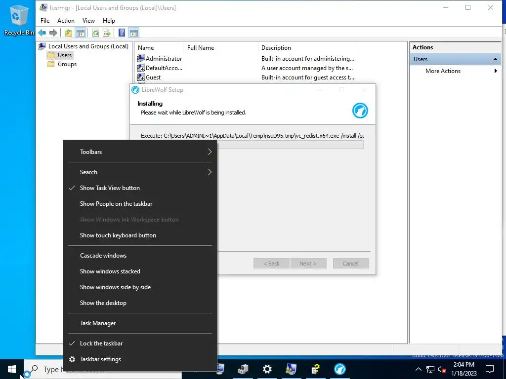Click the yellow question-mark taskbar icon

point(315,369)
